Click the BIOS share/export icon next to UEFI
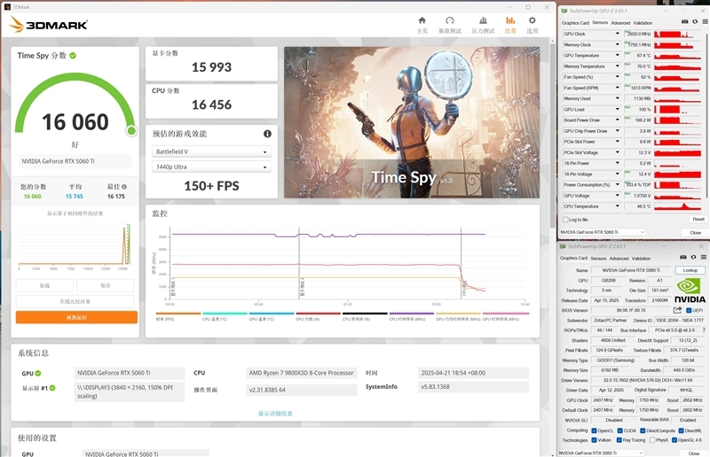The width and height of the screenshot is (710, 457). (677, 310)
